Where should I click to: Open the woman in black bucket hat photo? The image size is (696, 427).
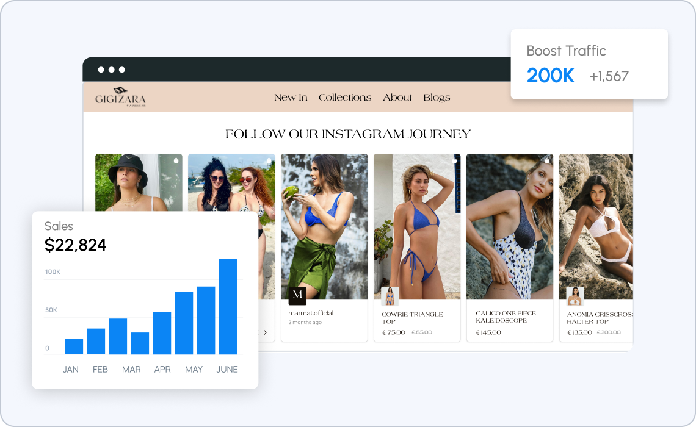pyautogui.click(x=139, y=182)
